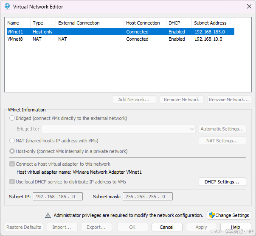This screenshot has width=256, height=236.
Task: Select the Bridged radio option
Action: point(12,118)
